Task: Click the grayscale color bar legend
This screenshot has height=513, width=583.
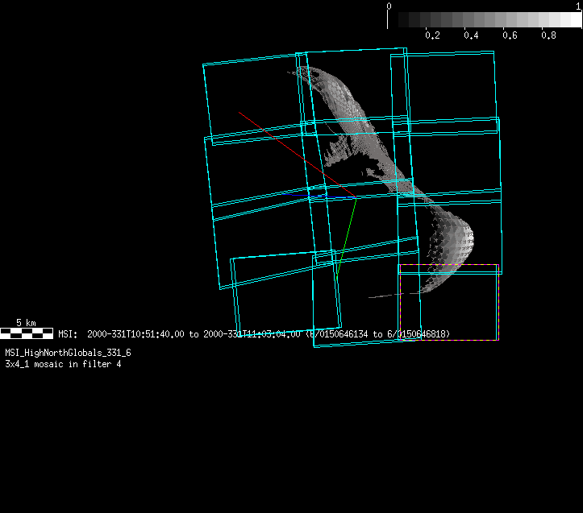Action: [x=484, y=20]
